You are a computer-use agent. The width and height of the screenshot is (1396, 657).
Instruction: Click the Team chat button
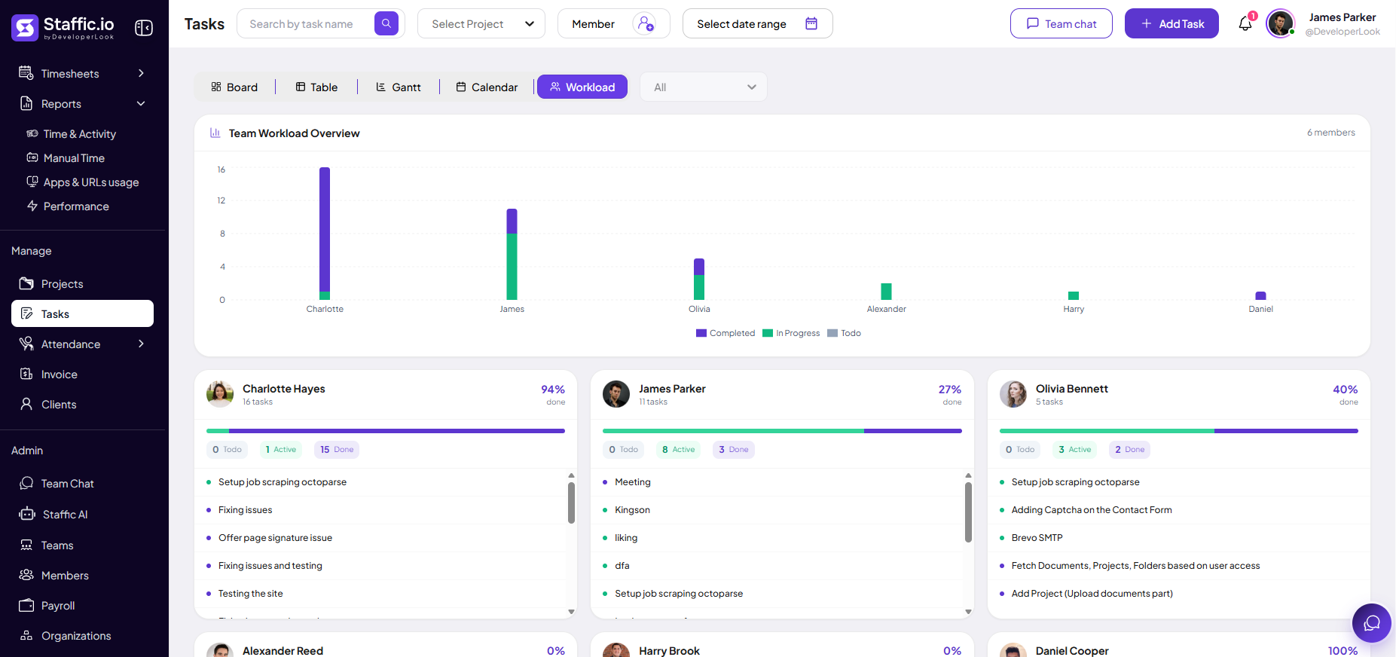click(1062, 23)
